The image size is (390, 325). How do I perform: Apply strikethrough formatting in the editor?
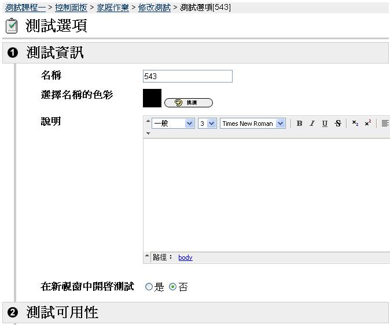click(x=338, y=124)
